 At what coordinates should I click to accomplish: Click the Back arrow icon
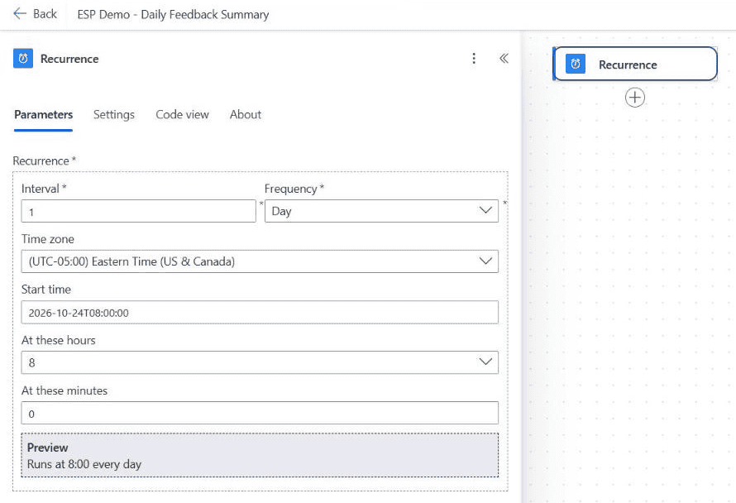click(20, 13)
